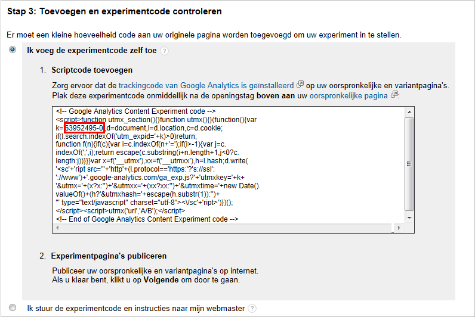
Task: Click the "utmx('url','A/B')" code line
Action: pyautogui.click(x=121, y=210)
